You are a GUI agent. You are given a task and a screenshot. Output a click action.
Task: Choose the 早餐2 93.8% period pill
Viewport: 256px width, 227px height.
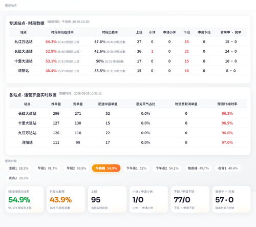click(x=76, y=168)
